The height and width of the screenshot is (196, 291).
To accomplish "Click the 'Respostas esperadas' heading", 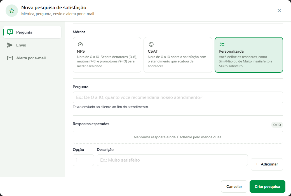I will pos(91,124).
